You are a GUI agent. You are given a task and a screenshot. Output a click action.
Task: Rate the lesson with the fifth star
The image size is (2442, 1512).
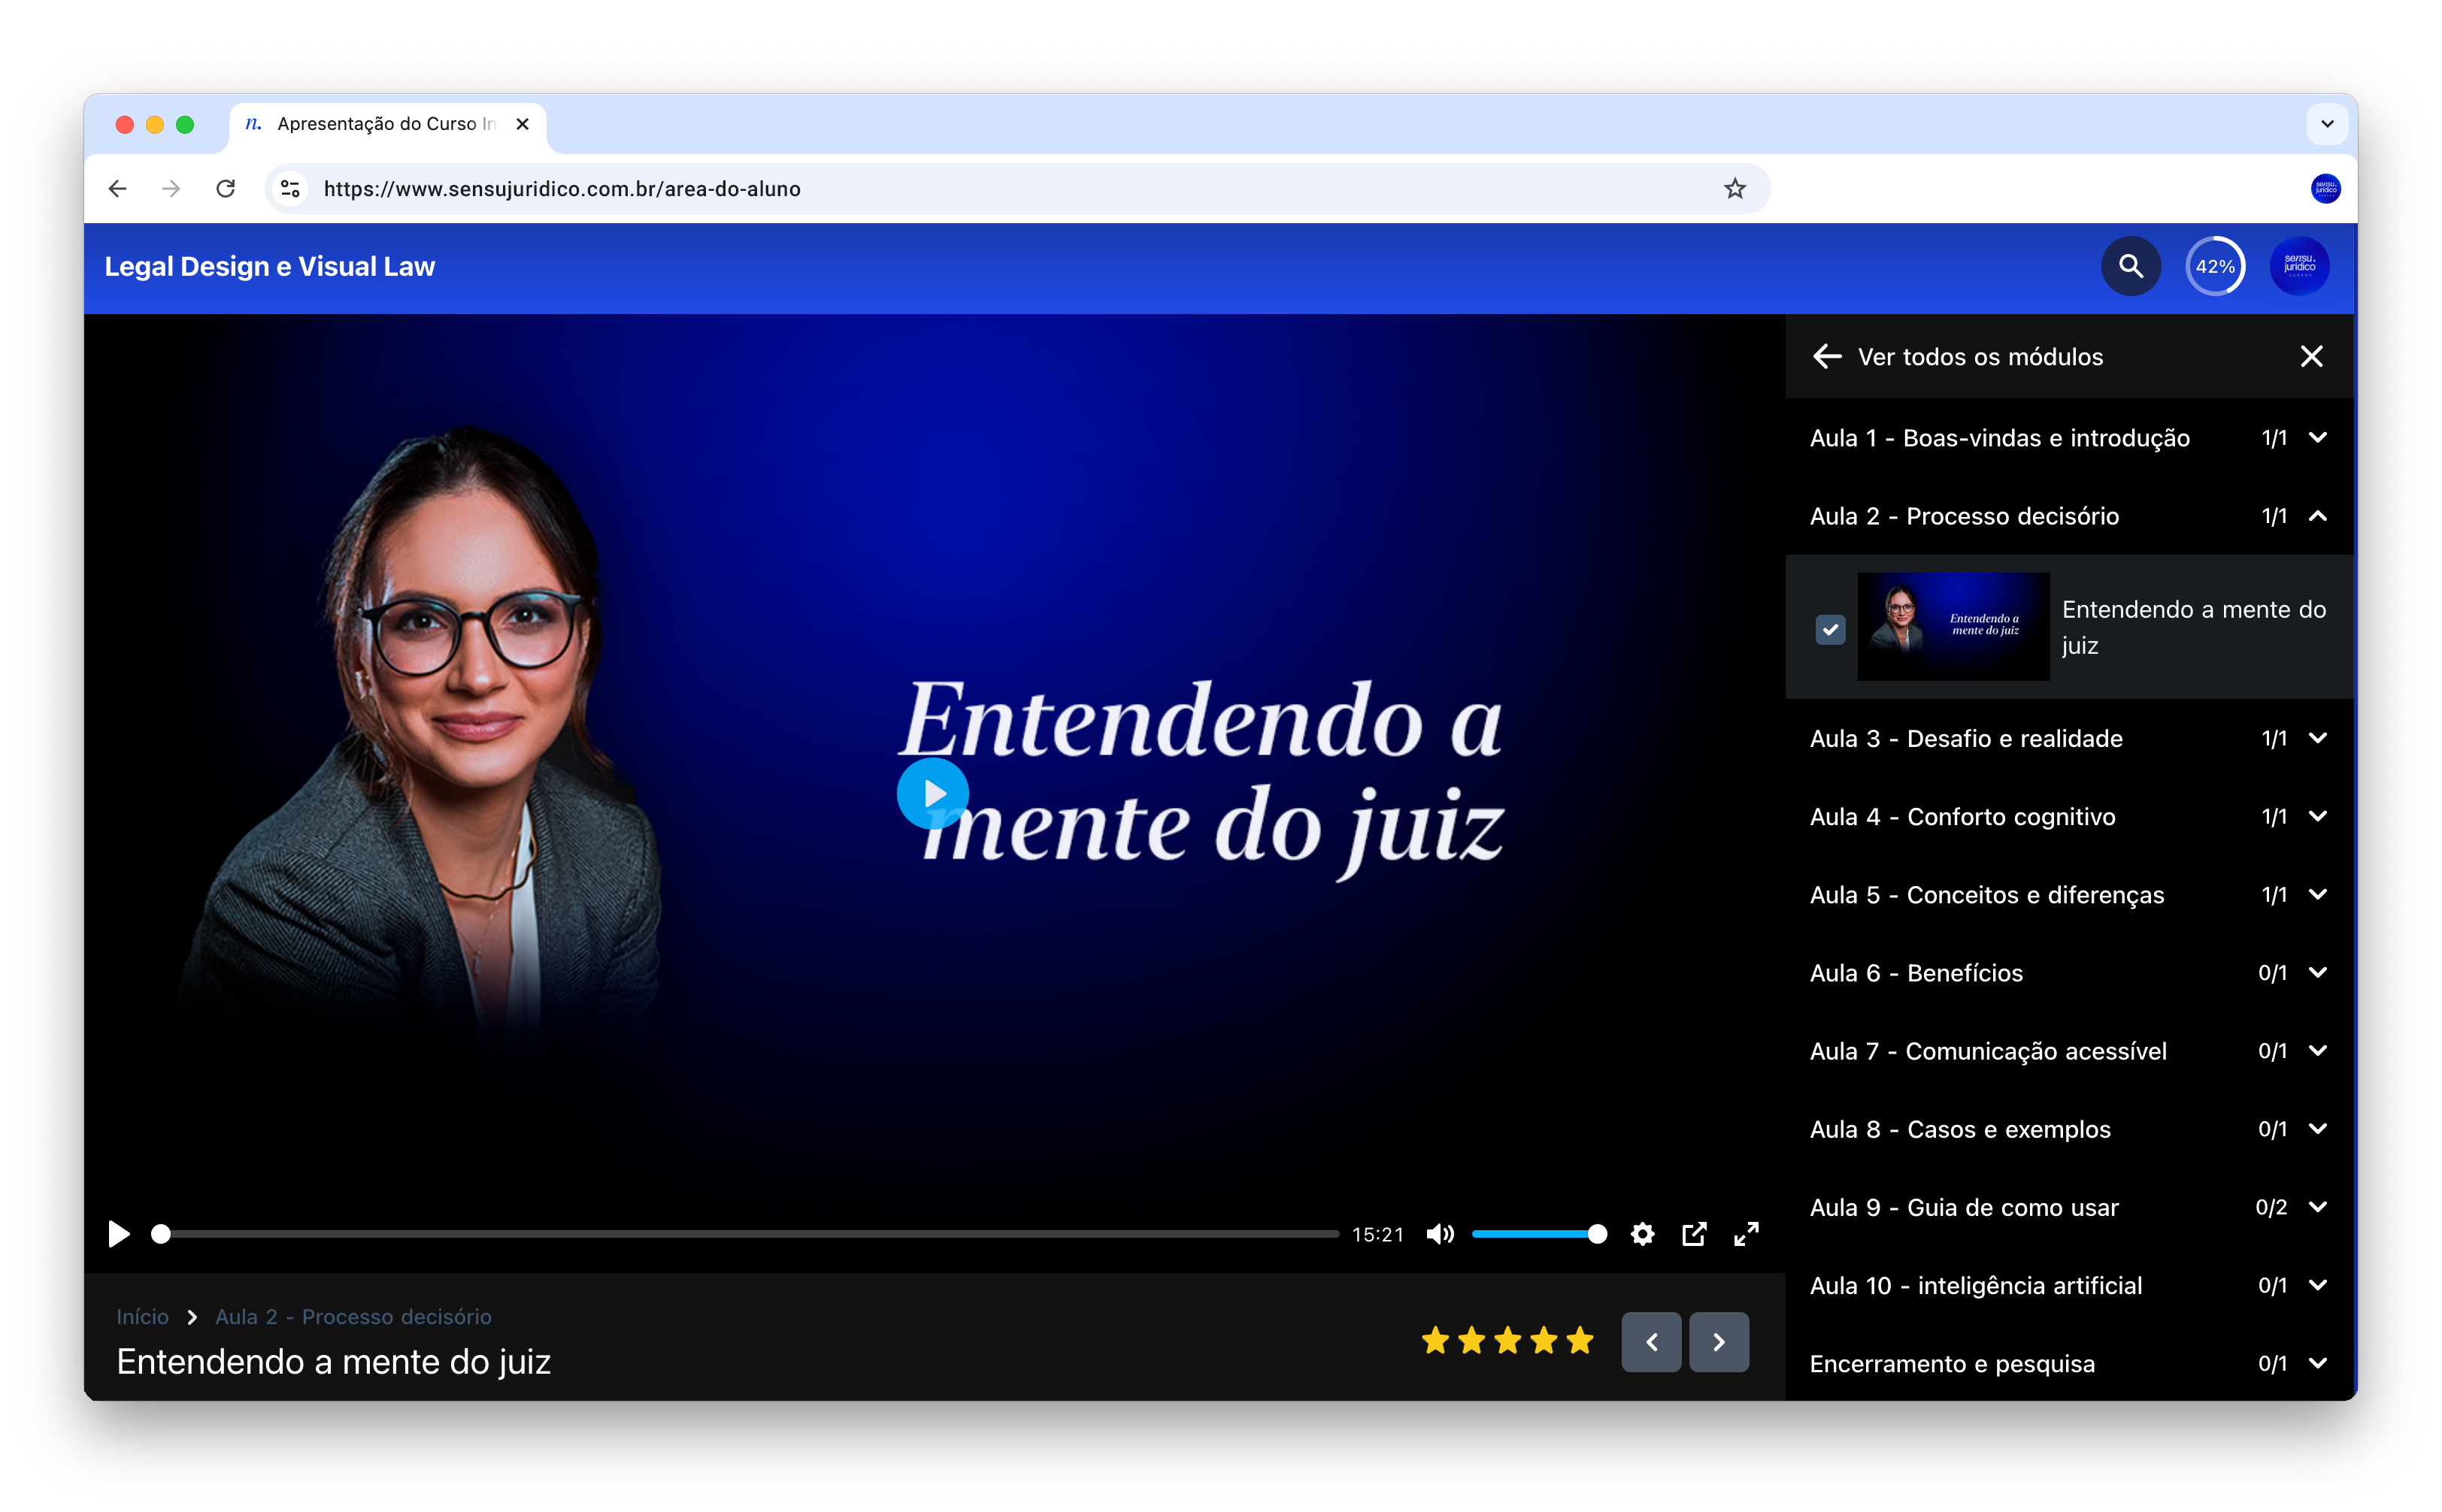1579,1340
